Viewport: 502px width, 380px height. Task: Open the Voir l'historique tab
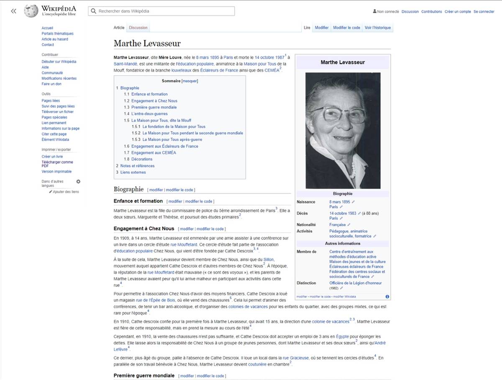379,27
